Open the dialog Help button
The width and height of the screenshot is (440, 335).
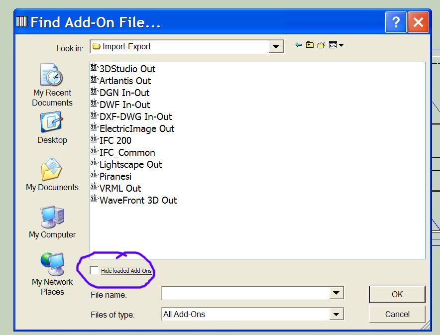click(x=396, y=22)
